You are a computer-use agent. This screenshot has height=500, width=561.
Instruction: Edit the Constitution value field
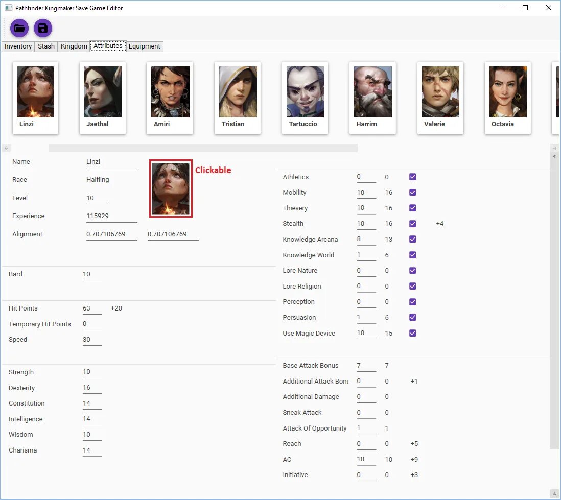(x=92, y=403)
